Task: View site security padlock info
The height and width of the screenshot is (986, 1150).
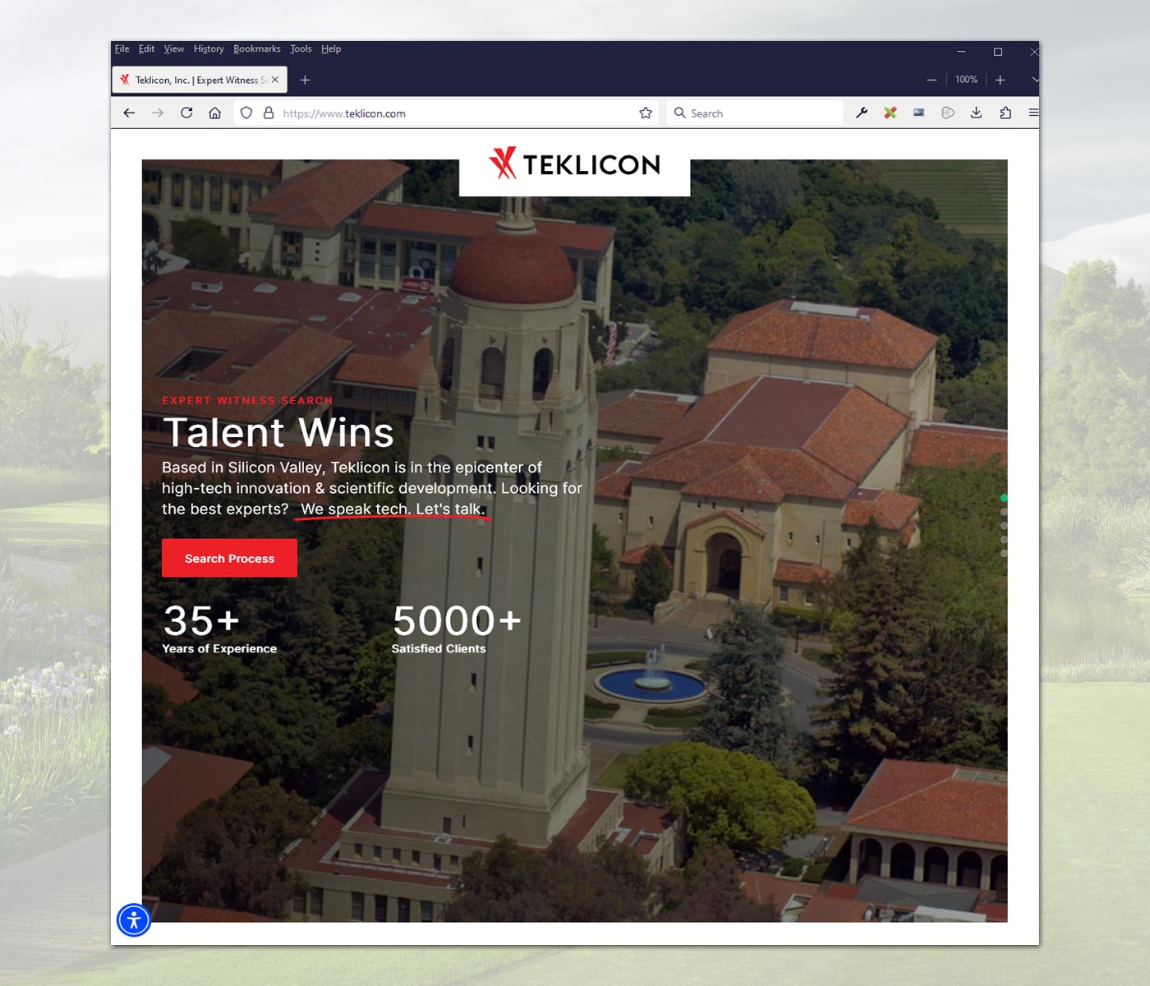Action: 268,113
